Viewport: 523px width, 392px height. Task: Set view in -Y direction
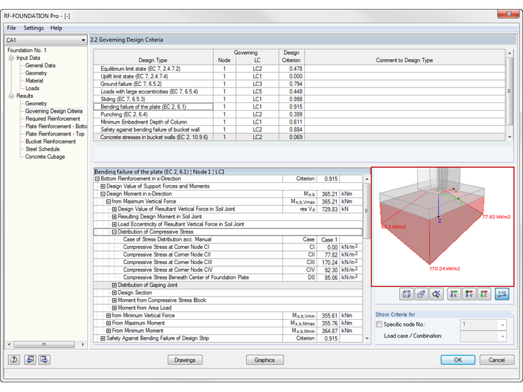(x=469, y=294)
